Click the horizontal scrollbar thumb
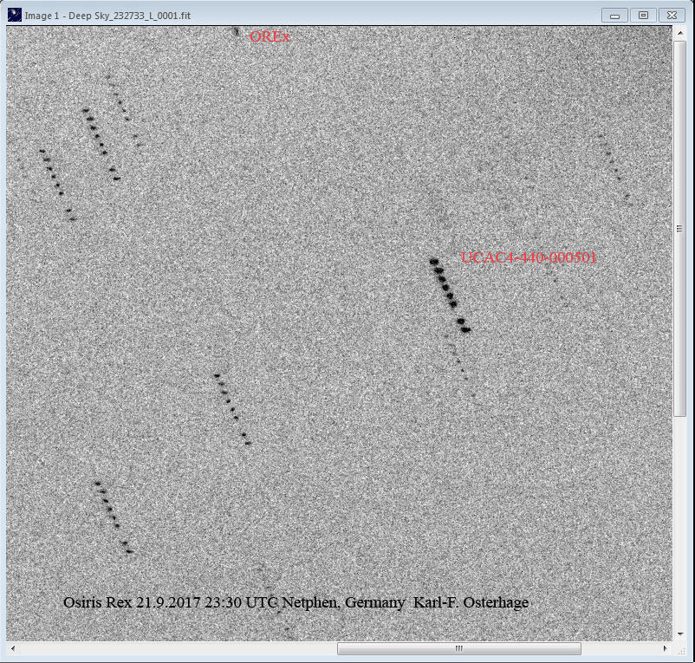This screenshot has width=695, height=663. pyautogui.click(x=457, y=648)
